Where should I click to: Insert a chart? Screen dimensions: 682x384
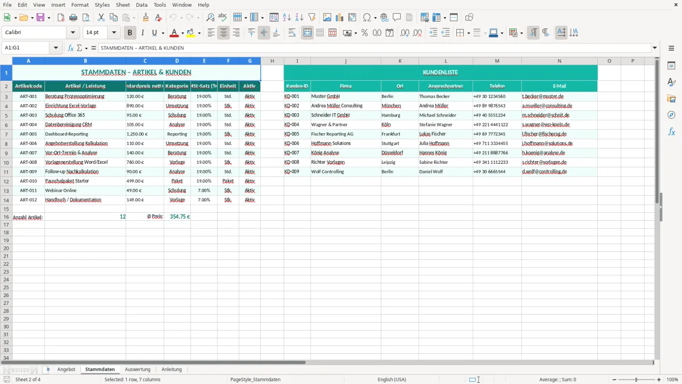pos(340,18)
